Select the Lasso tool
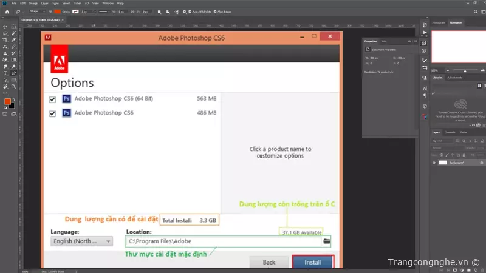 pyautogui.click(x=5, y=33)
